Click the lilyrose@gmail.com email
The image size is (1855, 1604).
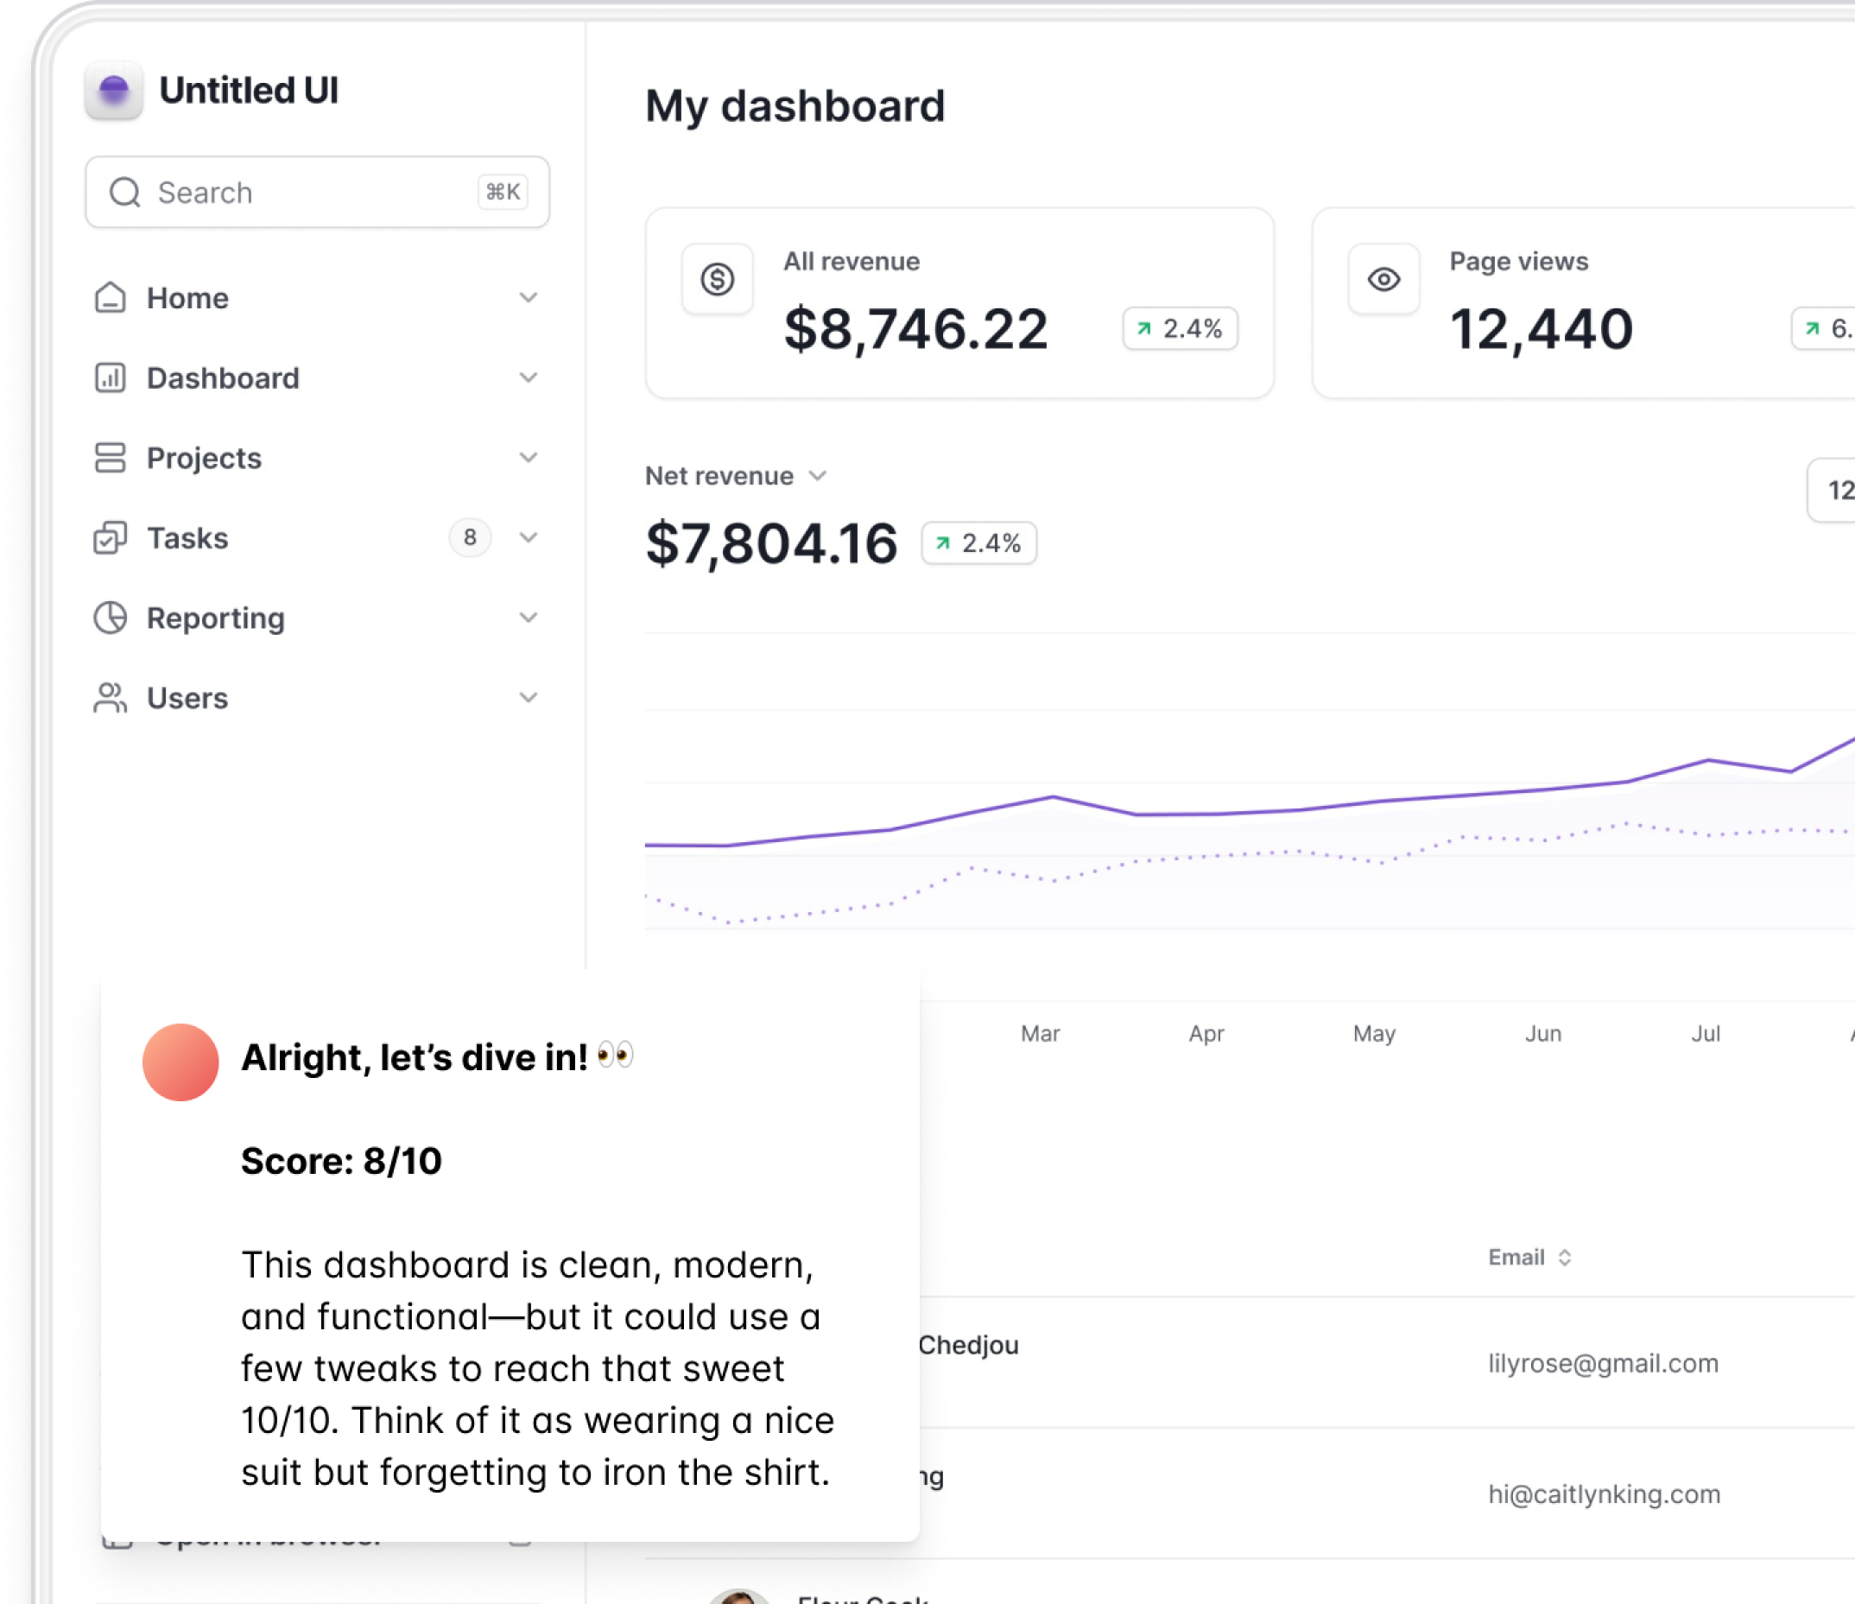(x=1603, y=1363)
